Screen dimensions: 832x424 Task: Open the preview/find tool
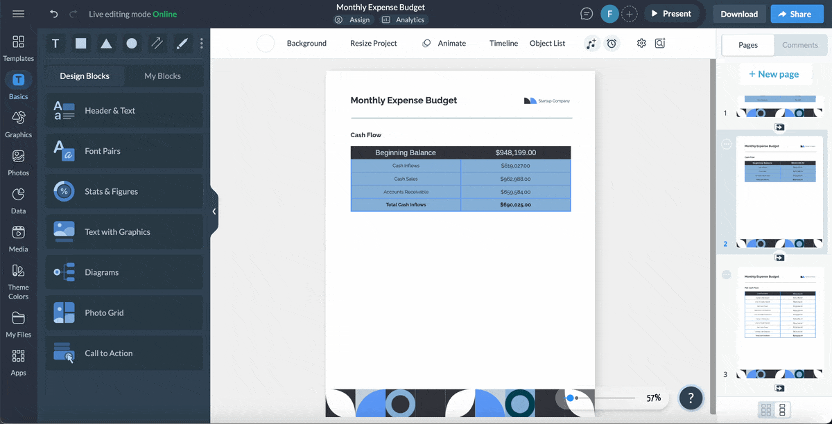tap(659, 43)
